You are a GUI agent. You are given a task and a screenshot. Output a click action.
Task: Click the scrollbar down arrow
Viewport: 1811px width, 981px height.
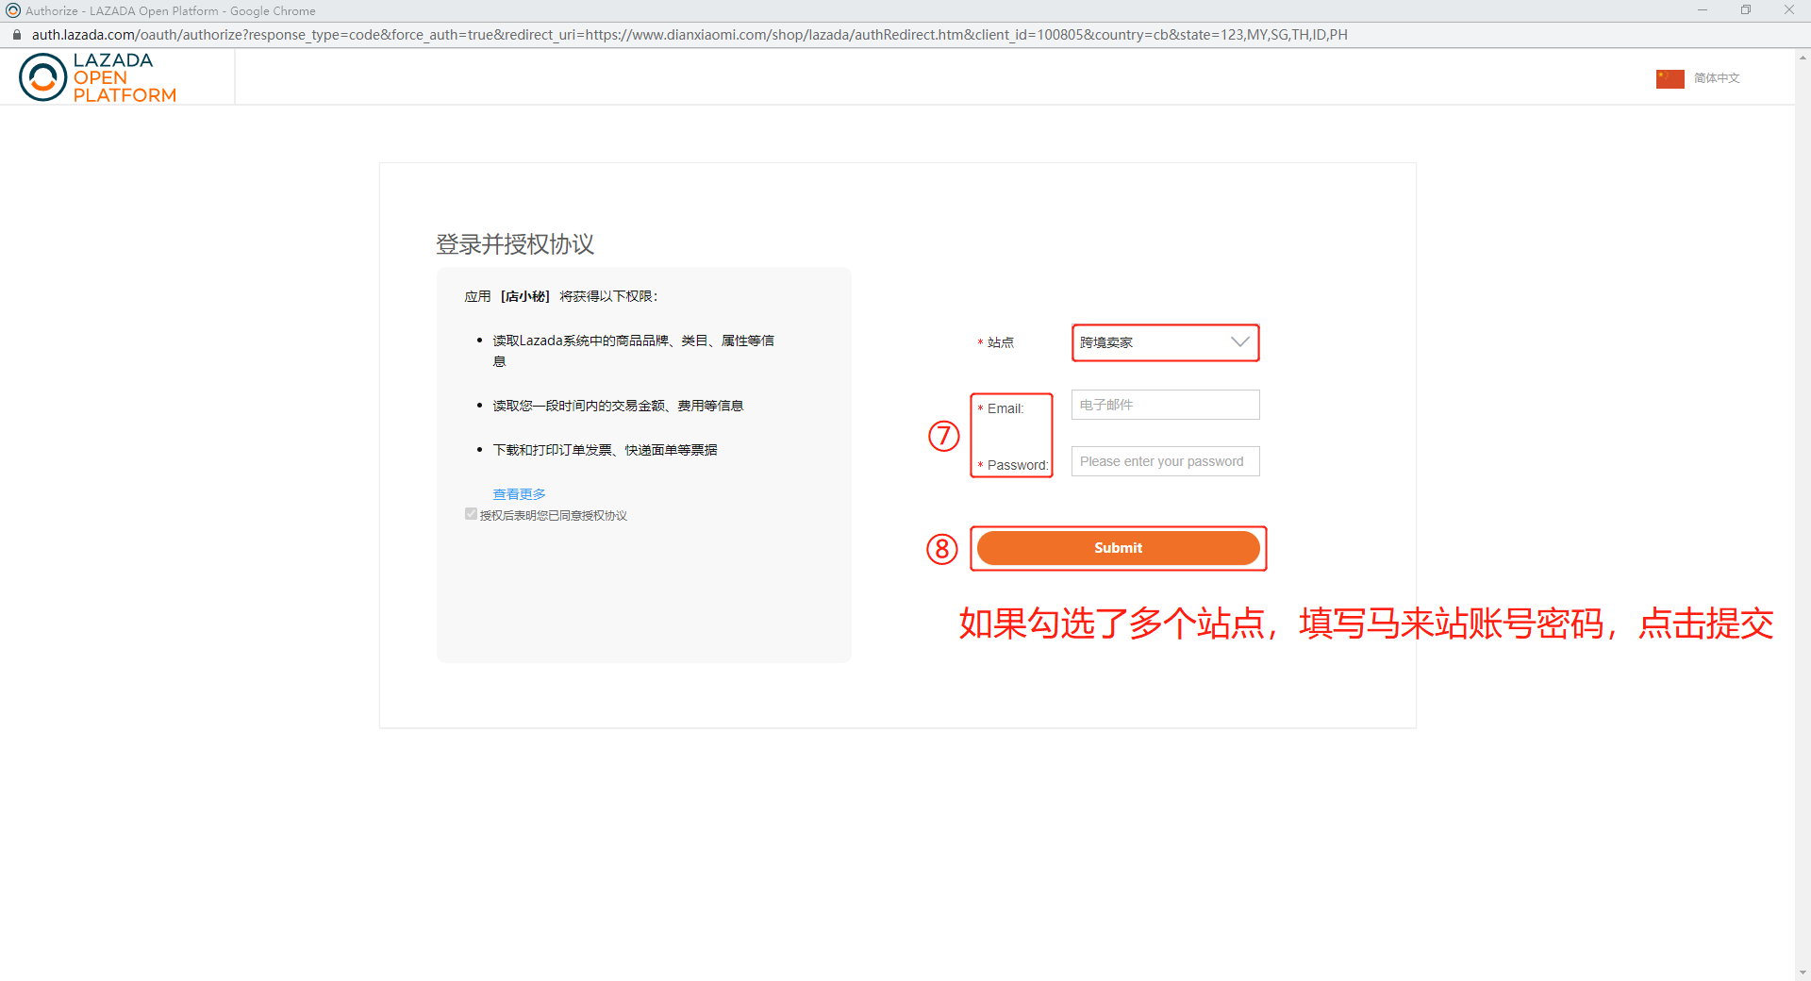coord(1803,973)
